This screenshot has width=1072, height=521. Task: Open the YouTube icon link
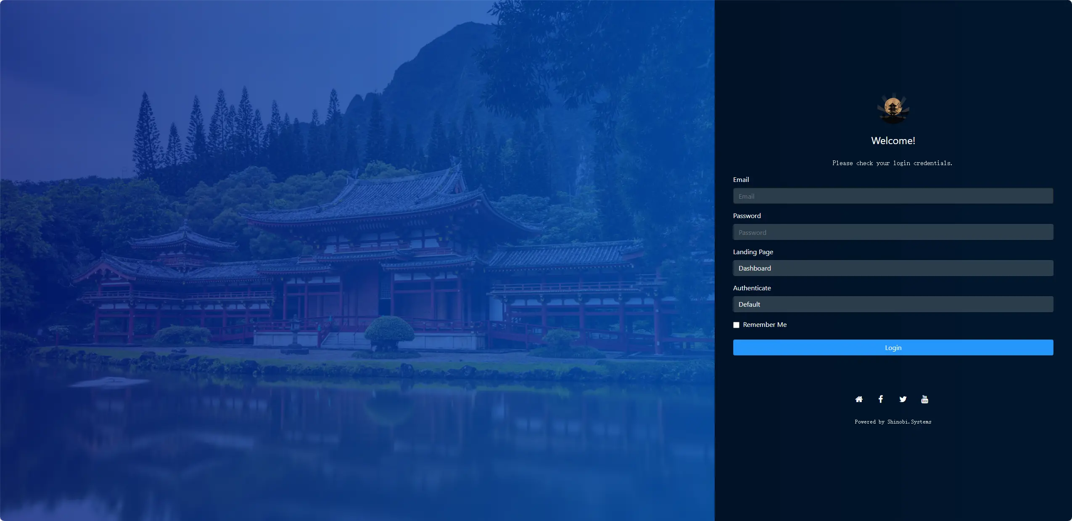pyautogui.click(x=924, y=399)
